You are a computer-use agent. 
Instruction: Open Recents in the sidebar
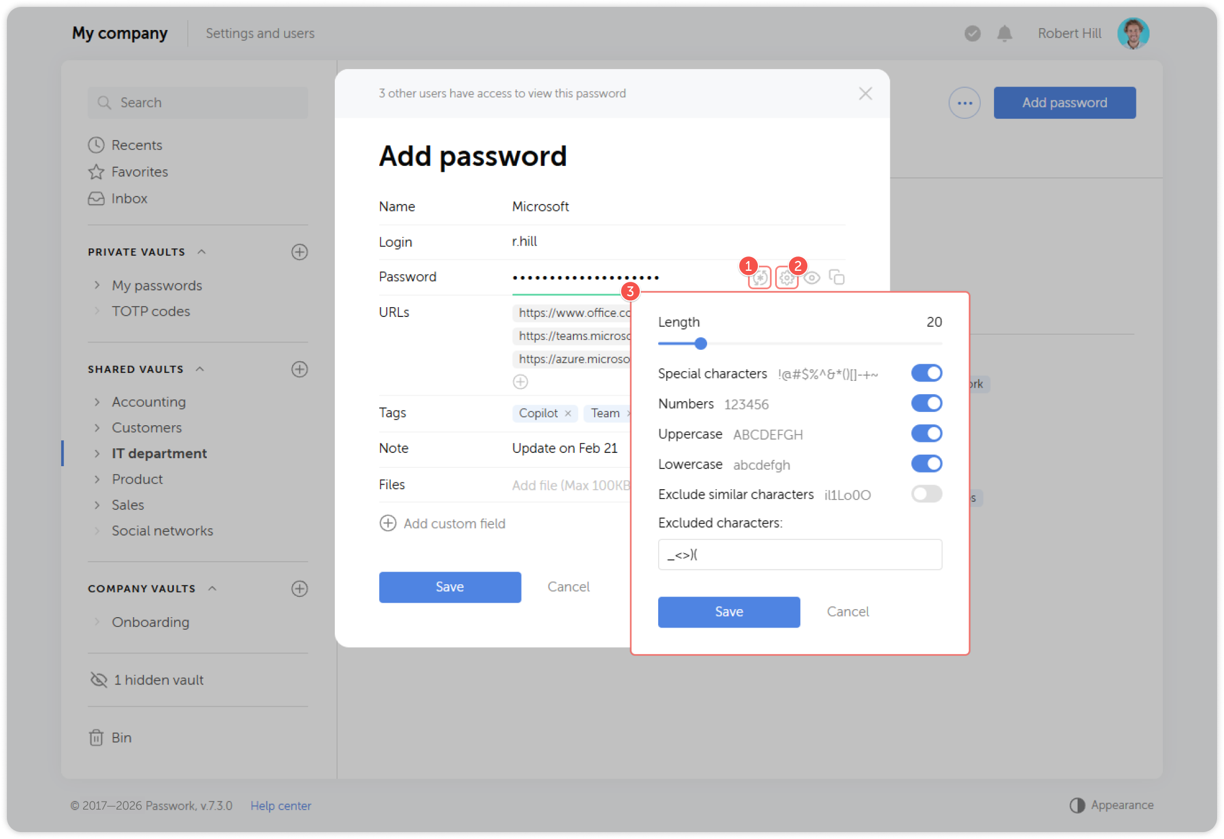point(125,145)
